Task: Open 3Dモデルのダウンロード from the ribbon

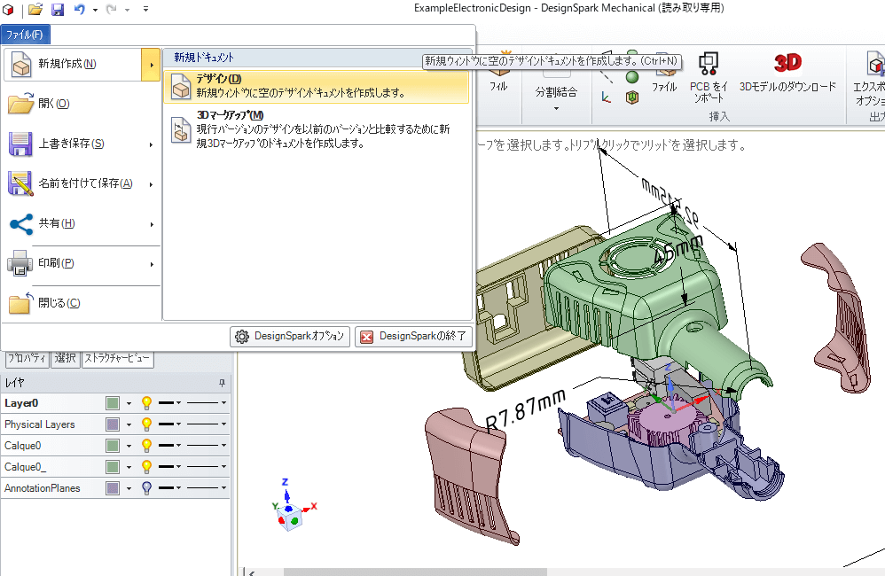Action: (788, 72)
